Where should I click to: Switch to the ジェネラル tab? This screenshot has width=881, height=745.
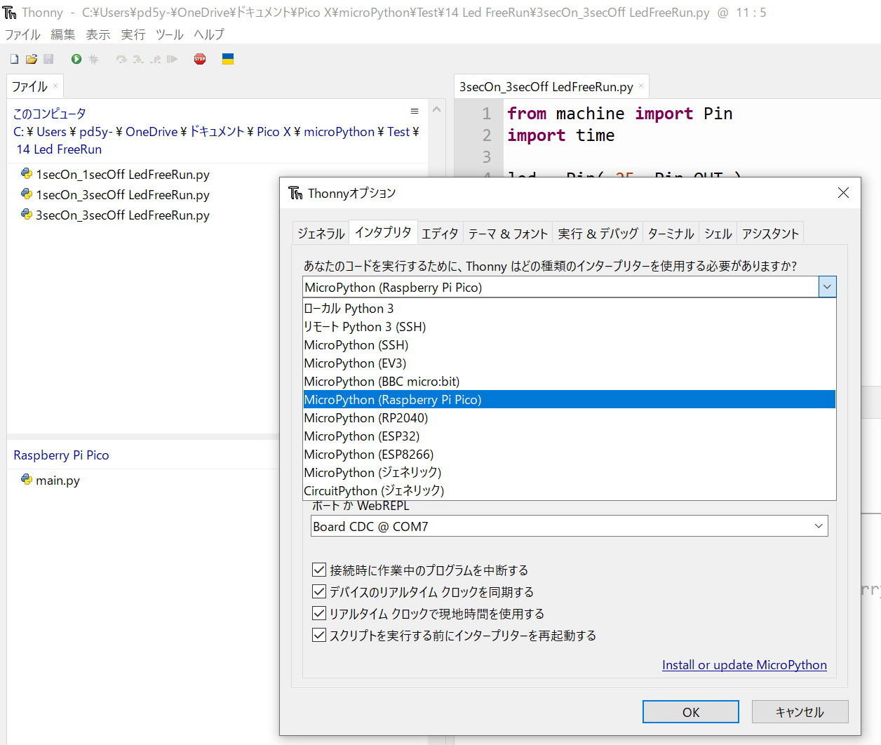321,234
